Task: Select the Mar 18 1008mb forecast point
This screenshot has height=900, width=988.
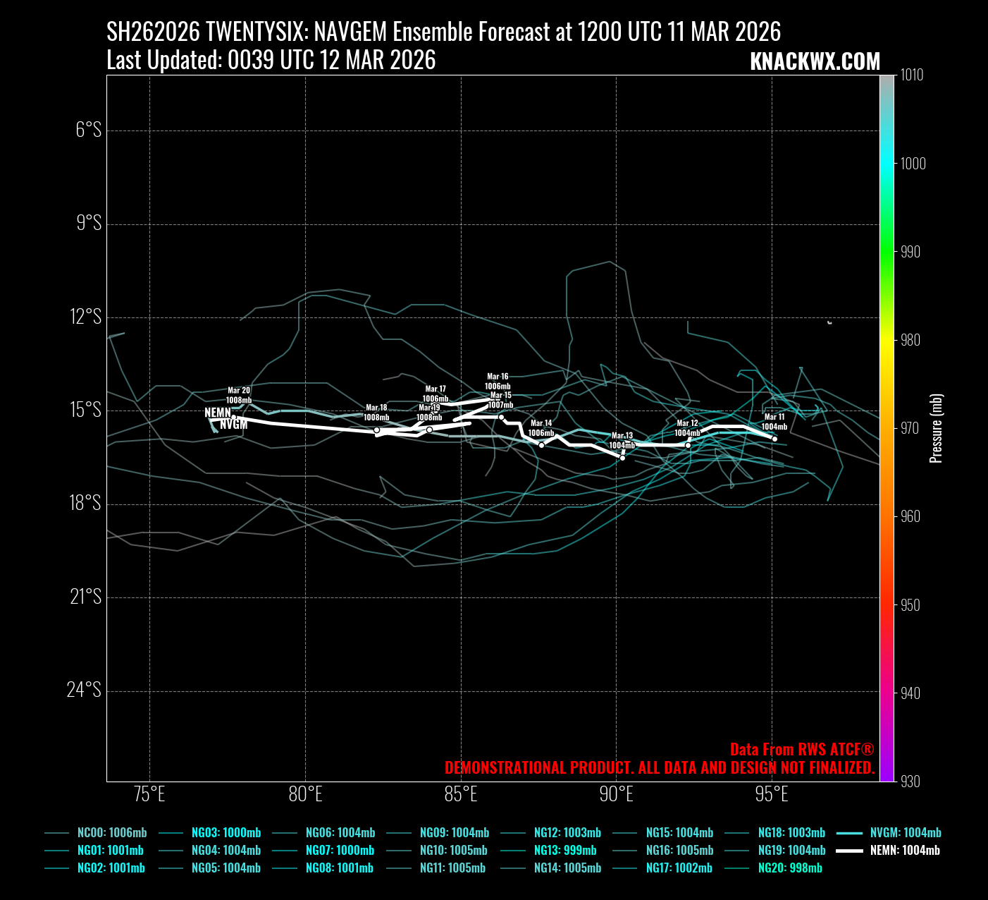Action: pyautogui.click(x=376, y=430)
